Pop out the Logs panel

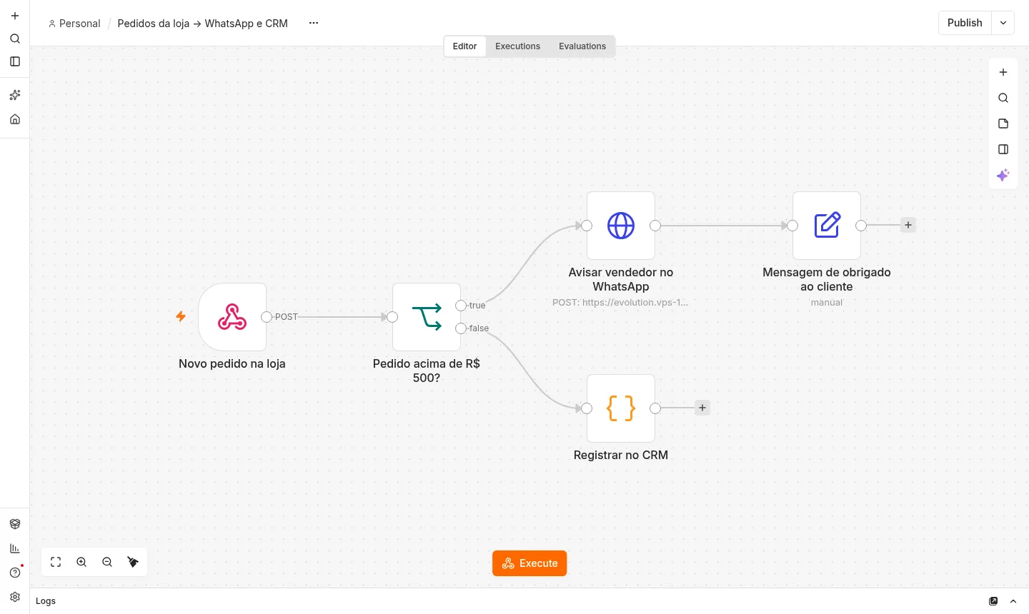click(x=993, y=601)
